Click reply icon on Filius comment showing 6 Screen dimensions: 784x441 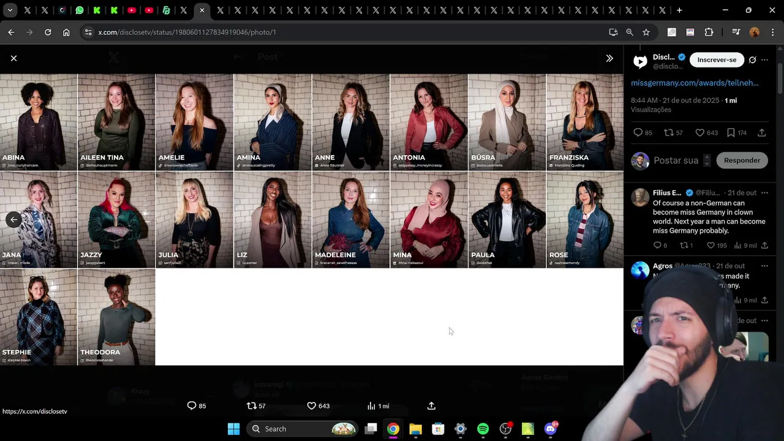click(x=657, y=245)
